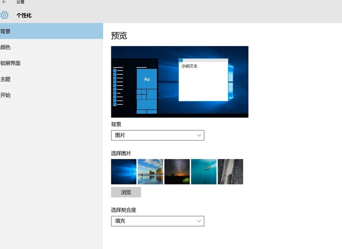342x249 pixels.
Task: Click the Aa tile in the preview
Action: pyautogui.click(x=146, y=79)
